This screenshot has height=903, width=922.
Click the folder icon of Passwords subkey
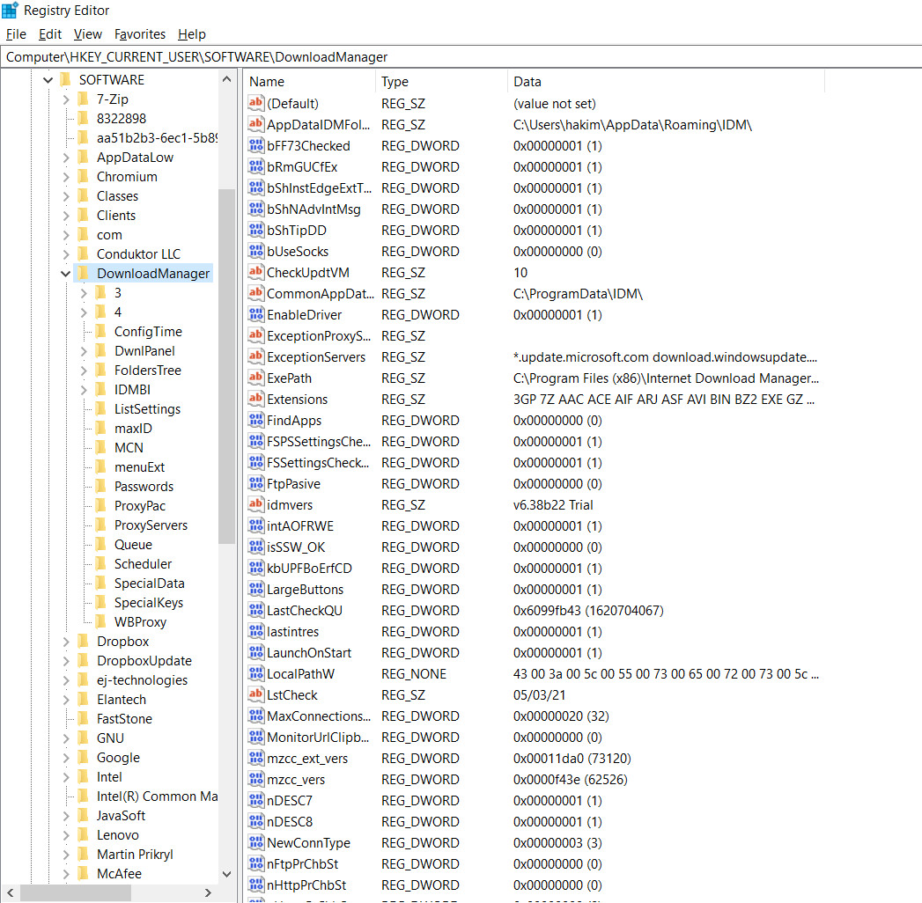point(100,486)
